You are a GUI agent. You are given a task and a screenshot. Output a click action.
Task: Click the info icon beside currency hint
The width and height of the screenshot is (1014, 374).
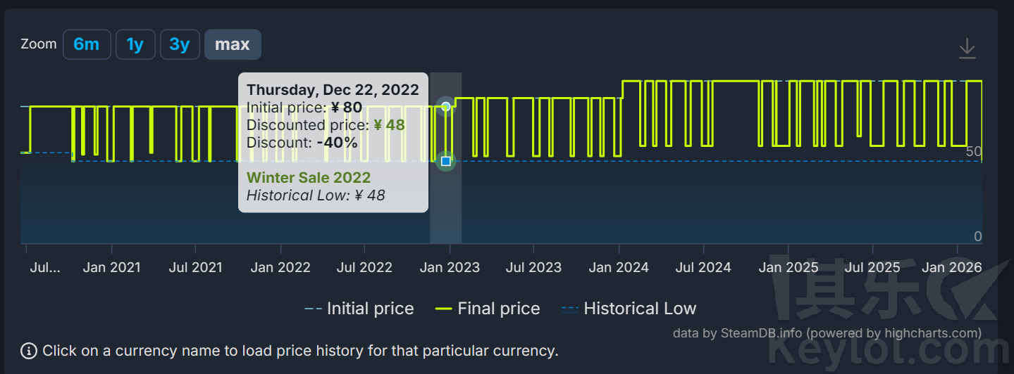click(x=29, y=351)
